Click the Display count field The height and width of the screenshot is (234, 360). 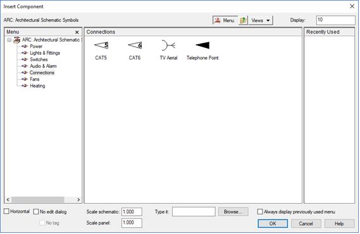336,20
